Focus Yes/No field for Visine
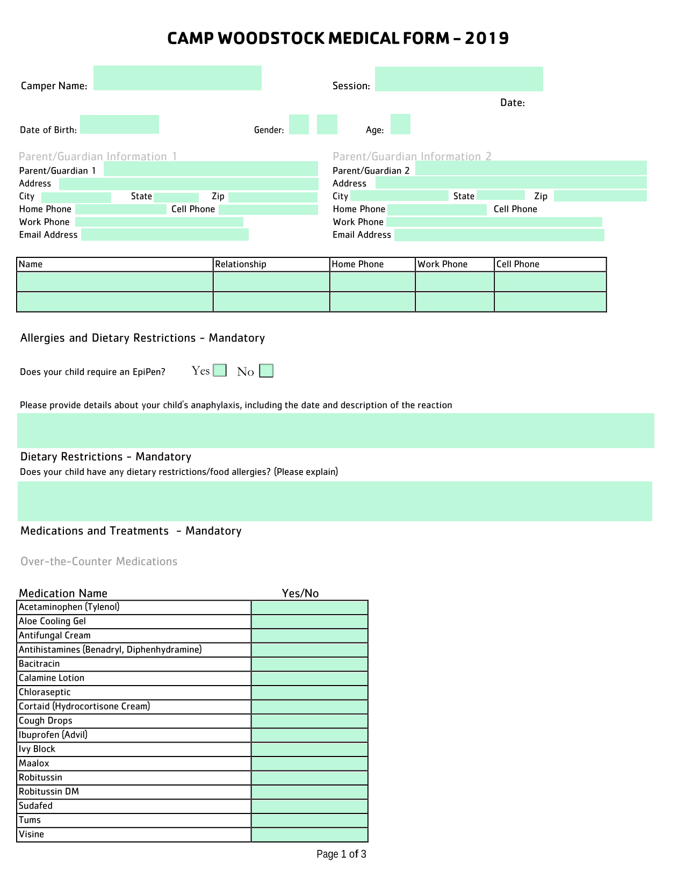Image resolution: width=685 pixels, height=886 pixels. point(309,835)
